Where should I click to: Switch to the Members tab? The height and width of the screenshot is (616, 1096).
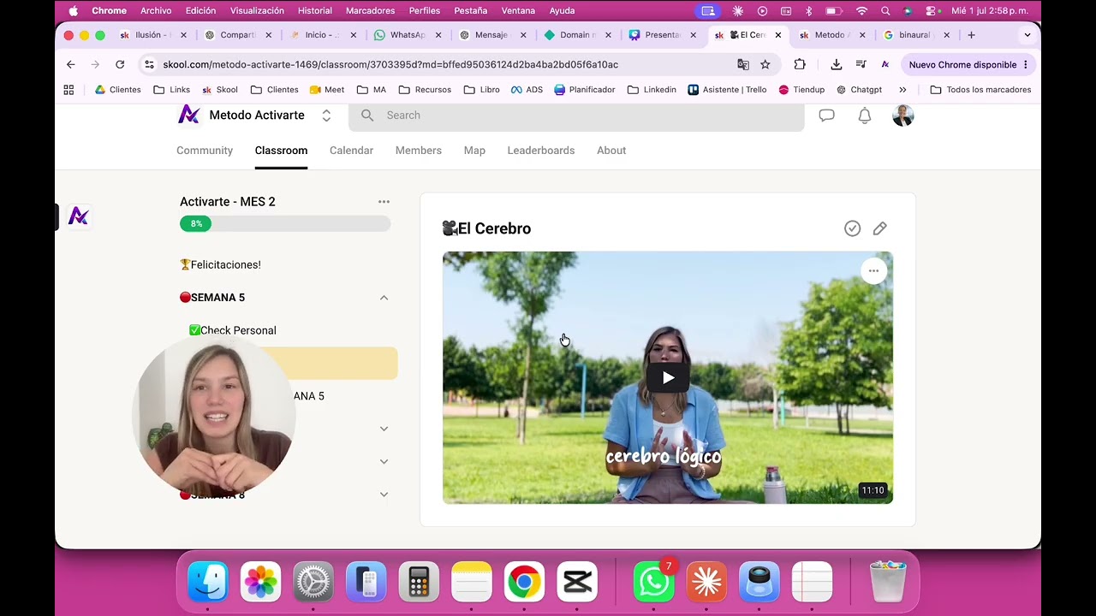419,151
